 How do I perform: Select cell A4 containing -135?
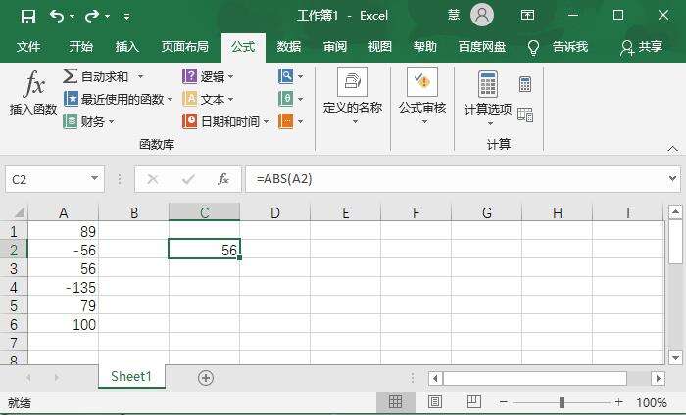point(64,288)
